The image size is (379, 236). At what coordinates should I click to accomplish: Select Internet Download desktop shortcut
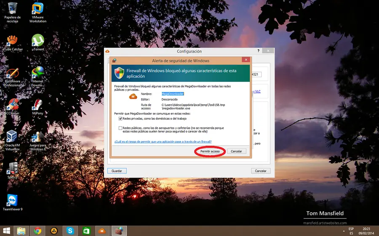38,77
